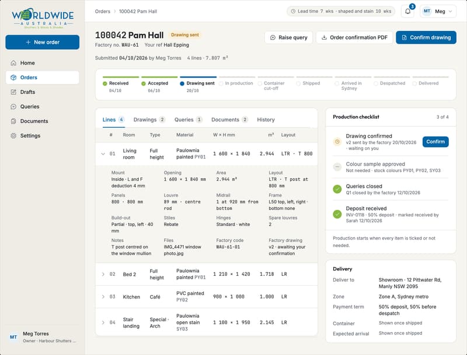
Task: Click the green tick beside Deposit received
Action: pyautogui.click(x=337, y=214)
